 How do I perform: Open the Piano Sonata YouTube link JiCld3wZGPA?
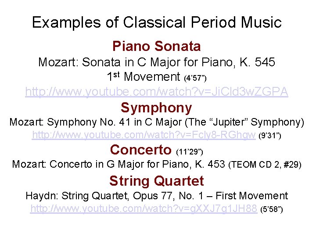(x=157, y=92)
